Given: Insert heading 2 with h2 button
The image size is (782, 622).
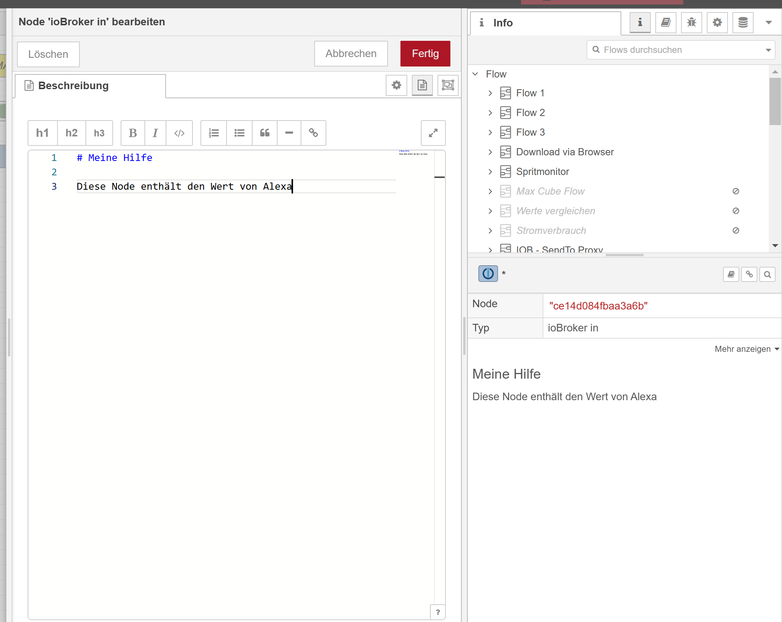Looking at the screenshot, I should (71, 133).
